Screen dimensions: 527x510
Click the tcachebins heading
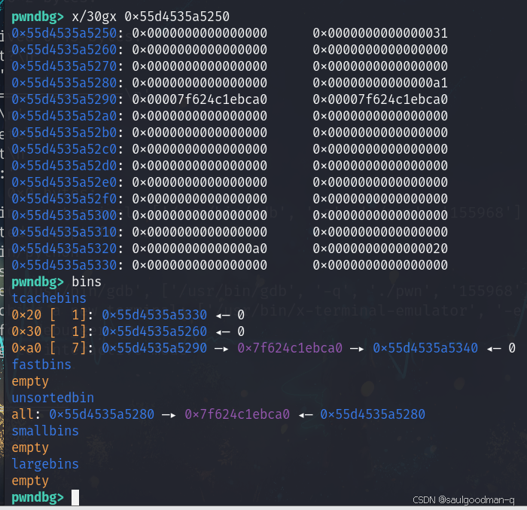click(x=49, y=298)
